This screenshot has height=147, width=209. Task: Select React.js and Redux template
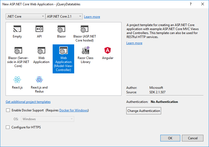39,84
